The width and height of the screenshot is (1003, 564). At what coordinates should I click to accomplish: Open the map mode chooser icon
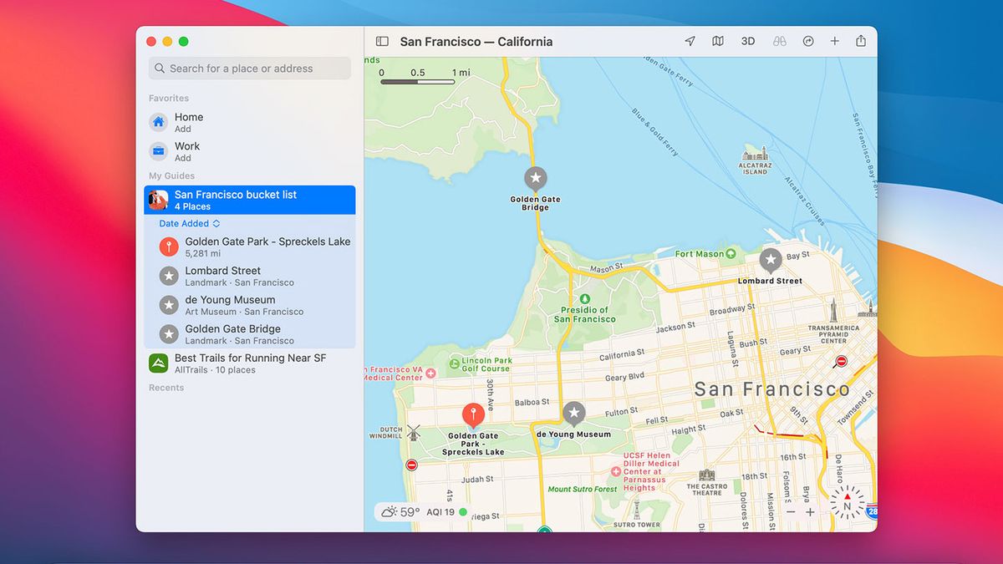[x=718, y=40]
